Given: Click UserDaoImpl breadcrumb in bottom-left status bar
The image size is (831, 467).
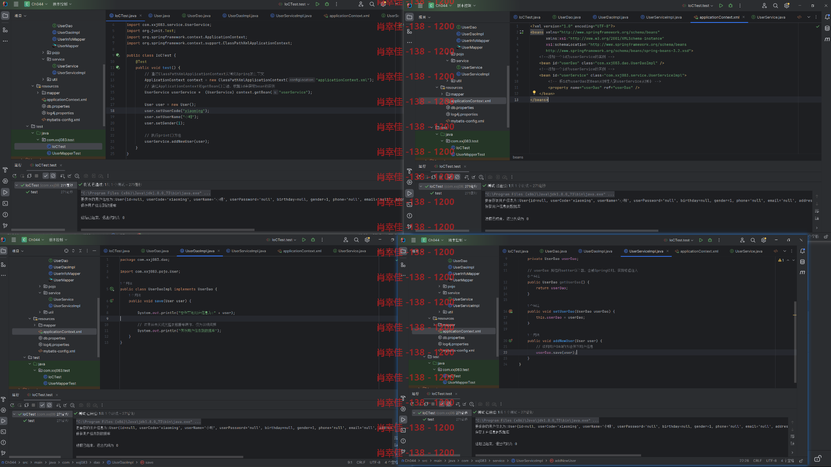Looking at the screenshot, I should (x=120, y=462).
